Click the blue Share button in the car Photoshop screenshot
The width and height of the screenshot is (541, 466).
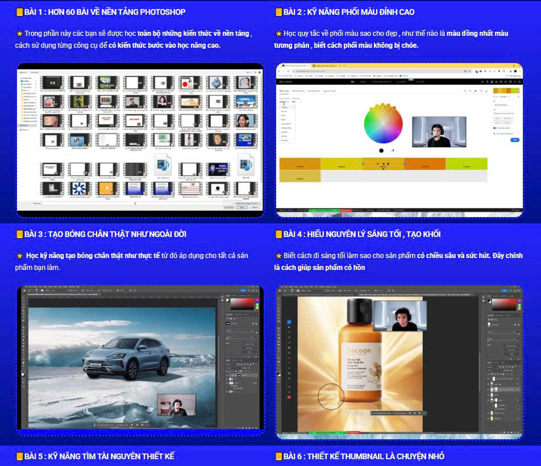(x=243, y=290)
